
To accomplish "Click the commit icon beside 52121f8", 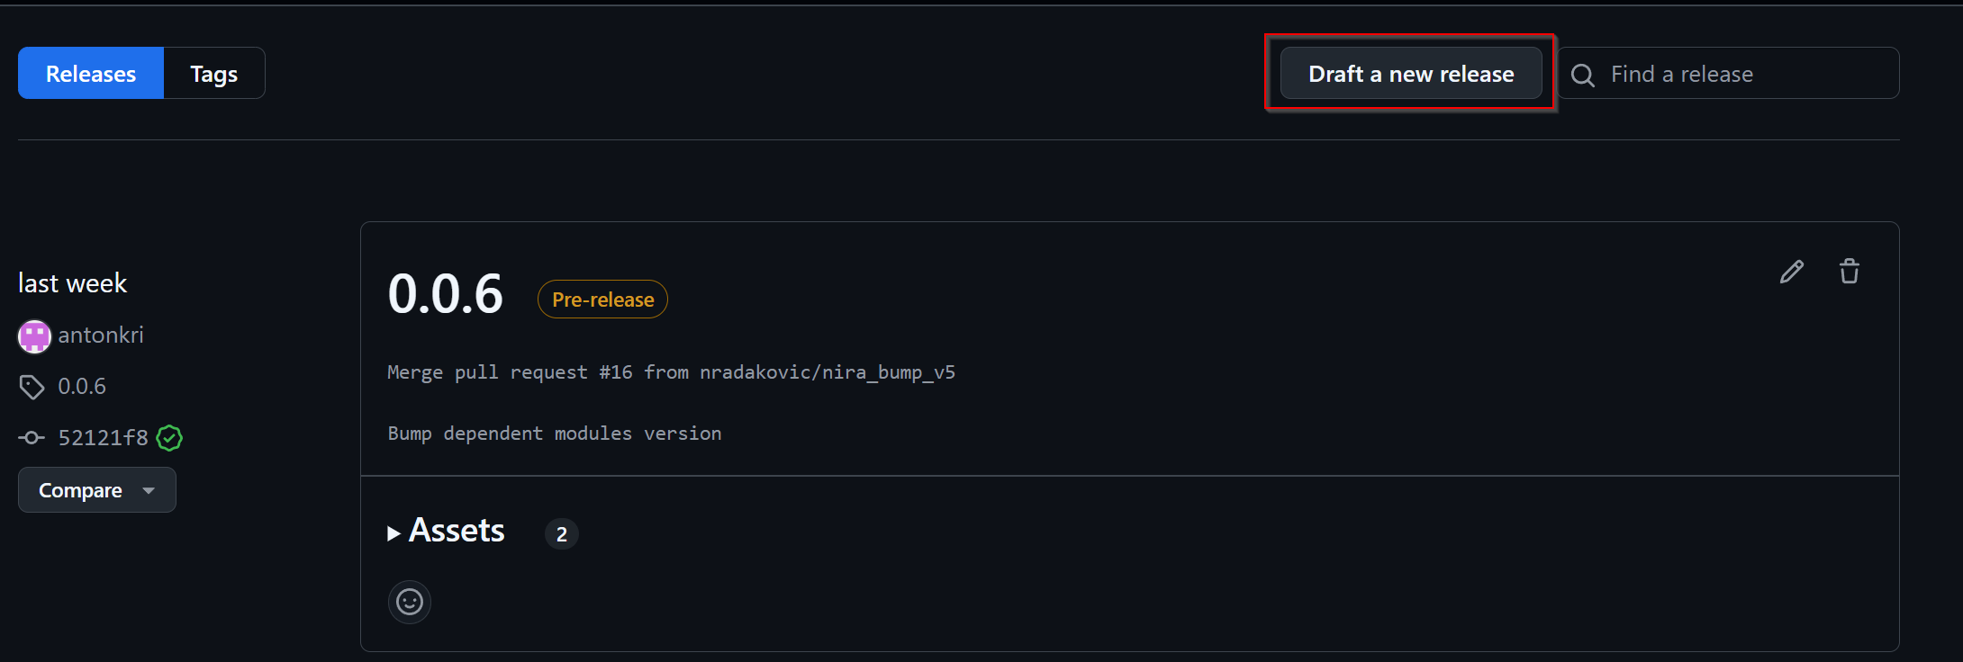I will 32,438.
